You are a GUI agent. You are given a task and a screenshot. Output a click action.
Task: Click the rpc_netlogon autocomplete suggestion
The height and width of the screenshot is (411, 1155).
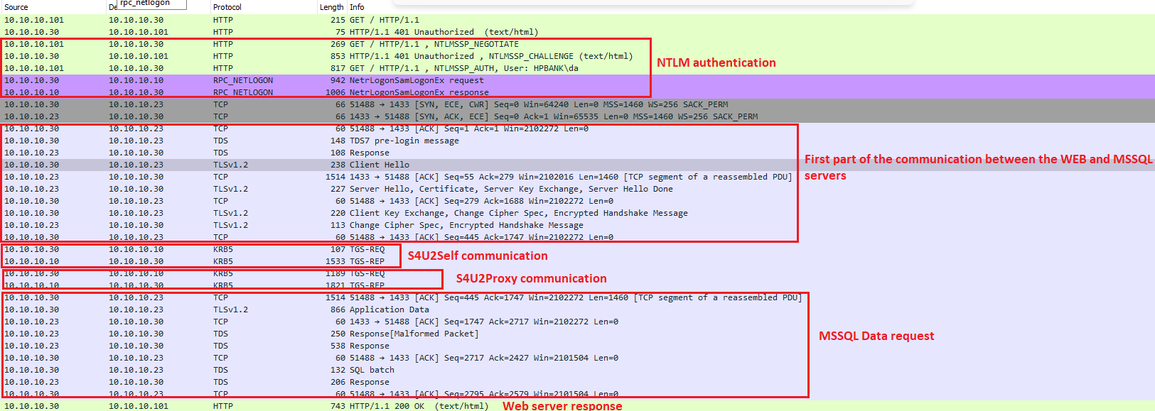(146, 4)
